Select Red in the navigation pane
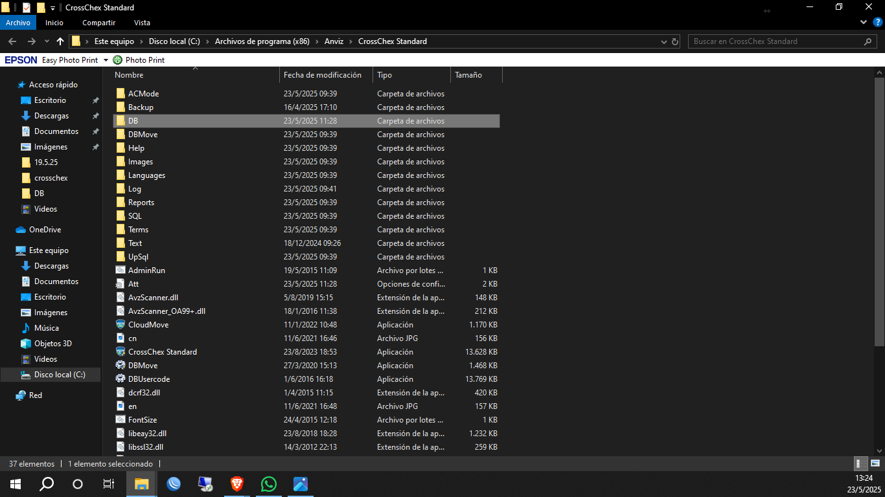The image size is (885, 497). [x=35, y=395]
